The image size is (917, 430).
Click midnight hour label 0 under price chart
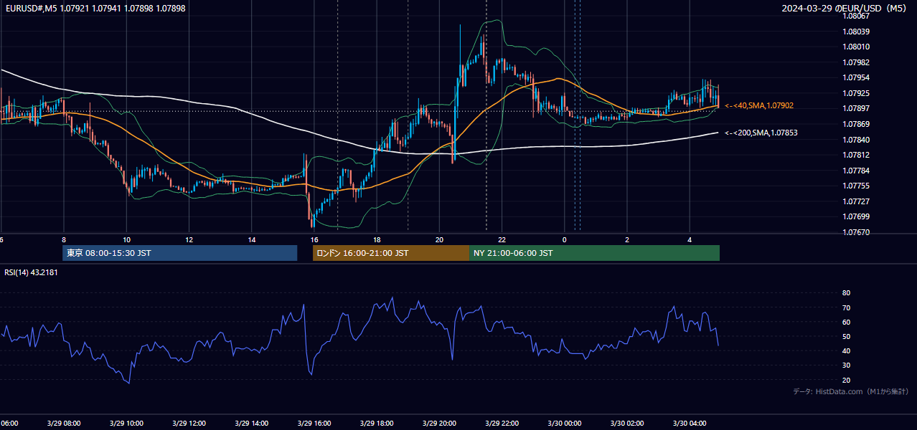point(564,239)
